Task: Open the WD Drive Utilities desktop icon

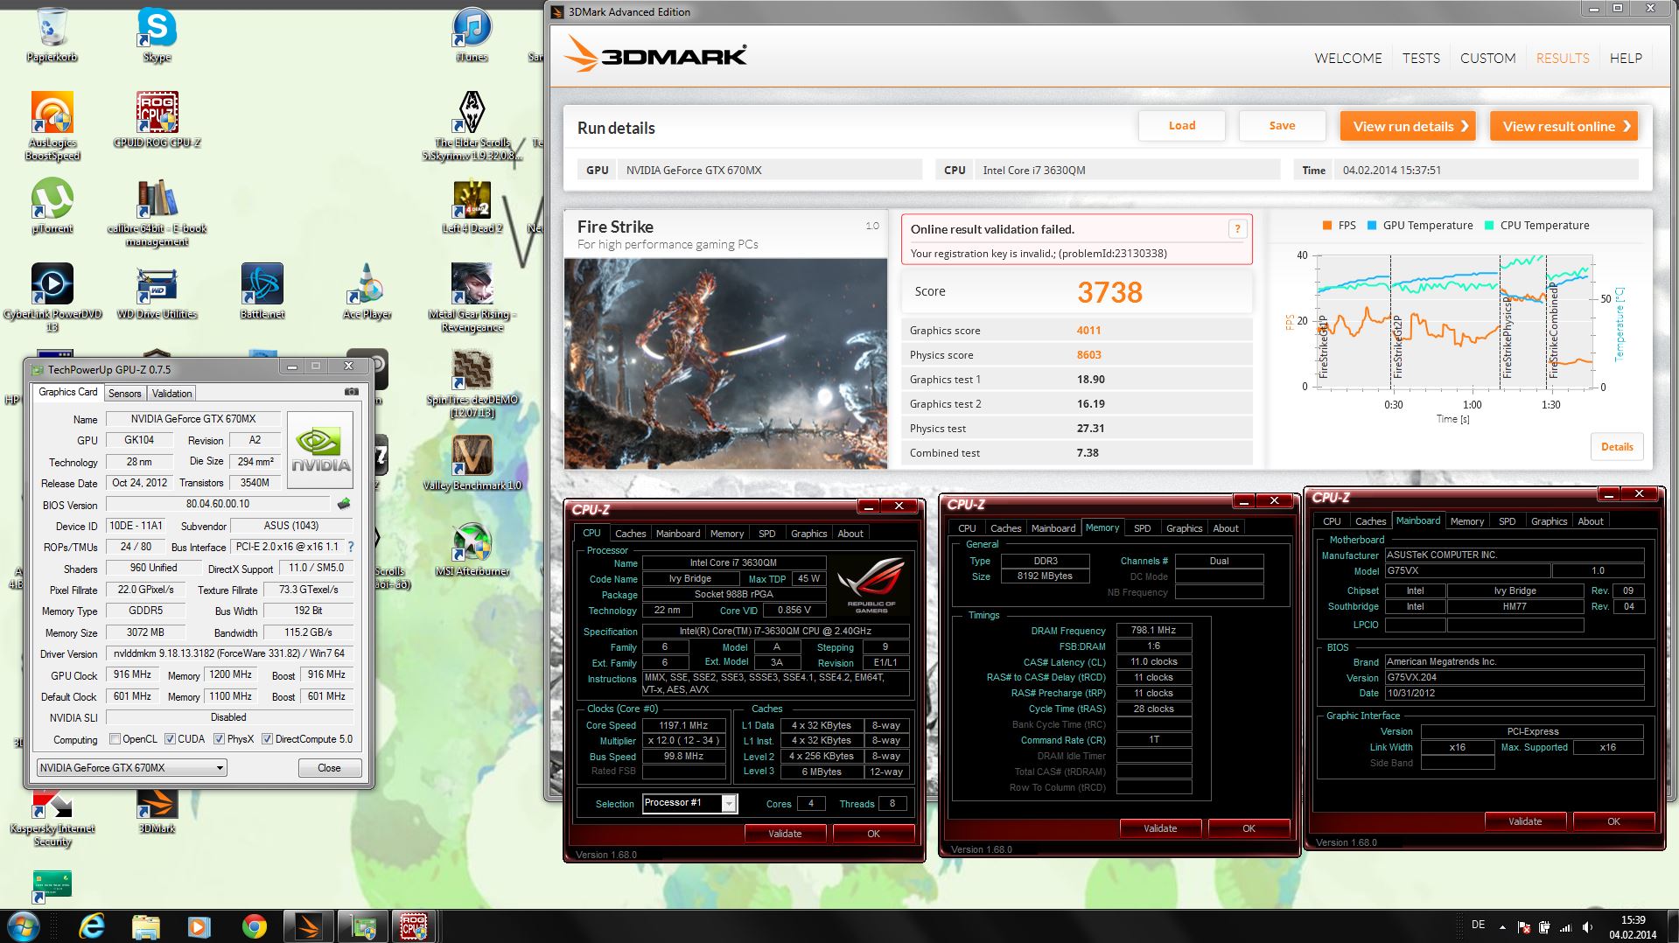Action: 157,290
